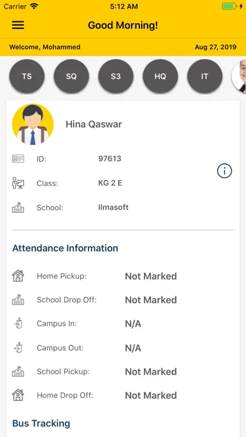
Task: Tap the Home Drop Off house icon
Action: pos(18,395)
